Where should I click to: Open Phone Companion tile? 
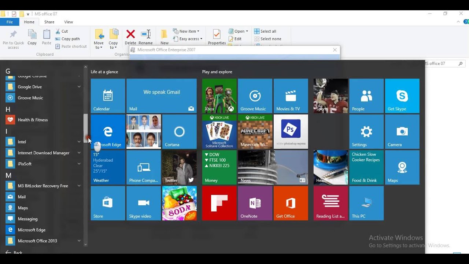pos(144,168)
